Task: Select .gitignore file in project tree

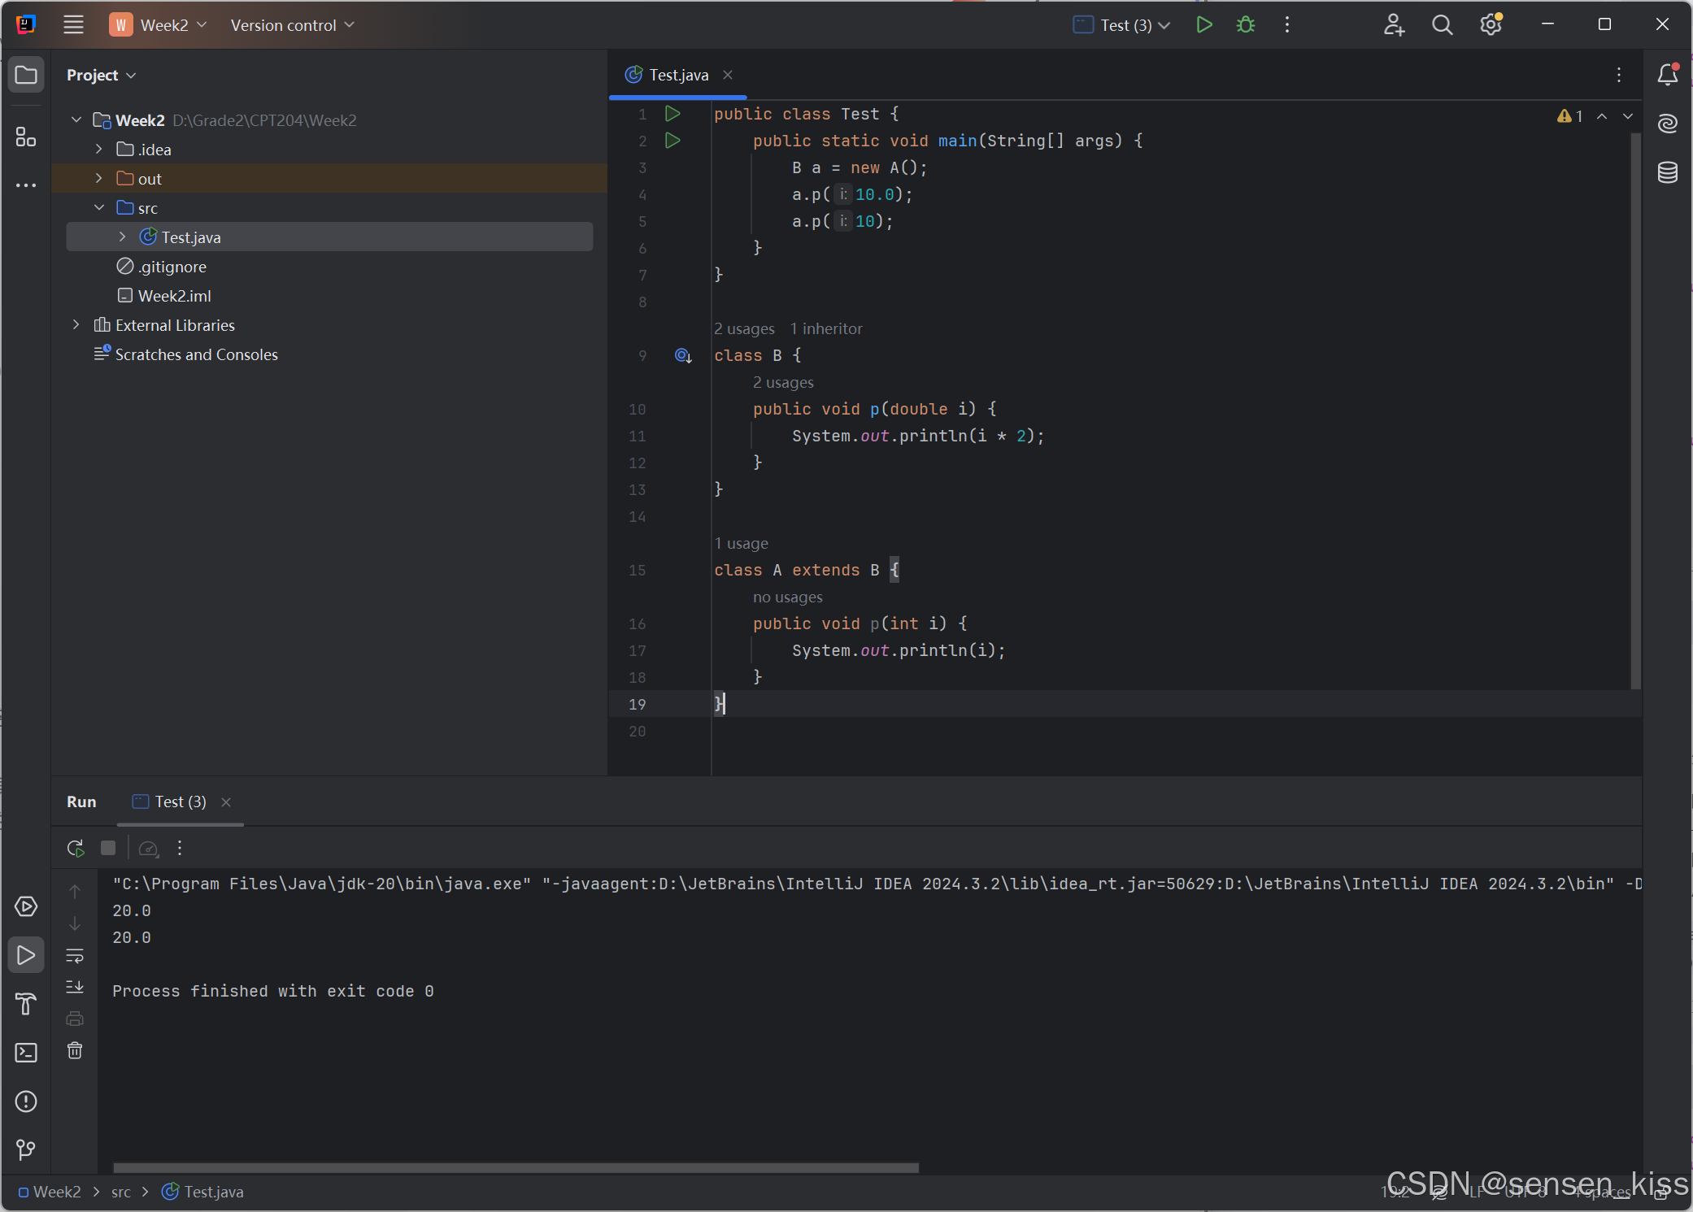Action: pyautogui.click(x=162, y=267)
